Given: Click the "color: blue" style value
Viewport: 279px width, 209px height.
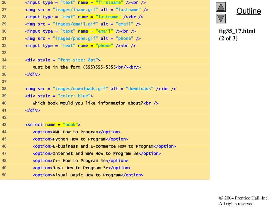Looking at the screenshot, I should 74,96.
